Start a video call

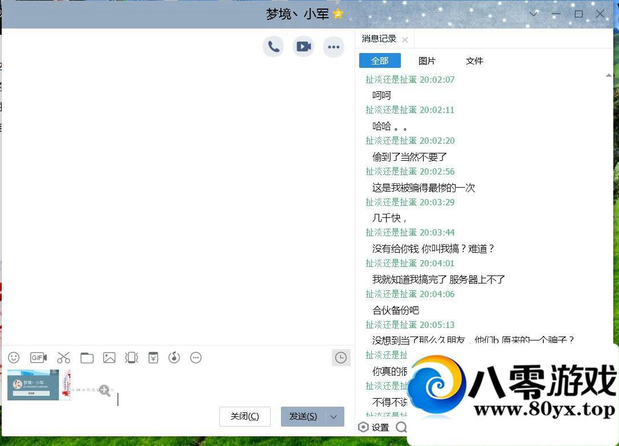click(x=303, y=47)
